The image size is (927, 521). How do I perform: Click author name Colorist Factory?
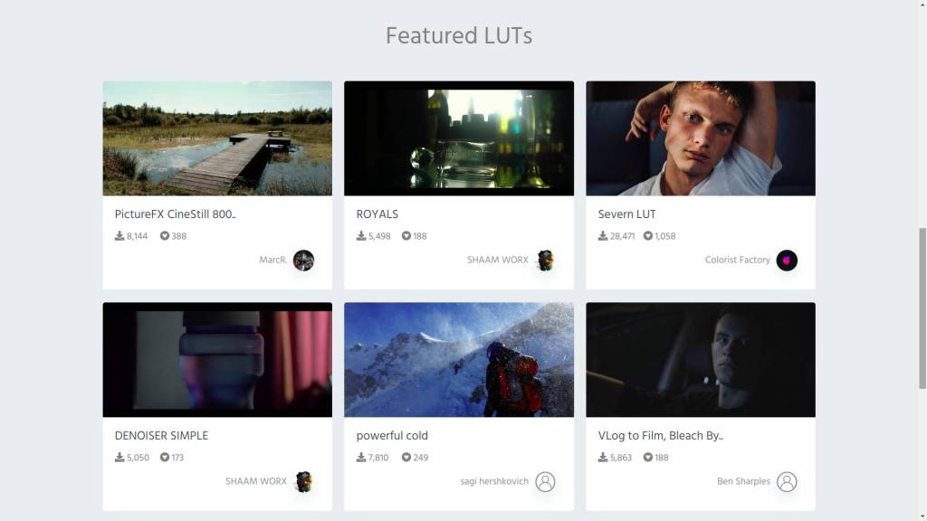738,260
